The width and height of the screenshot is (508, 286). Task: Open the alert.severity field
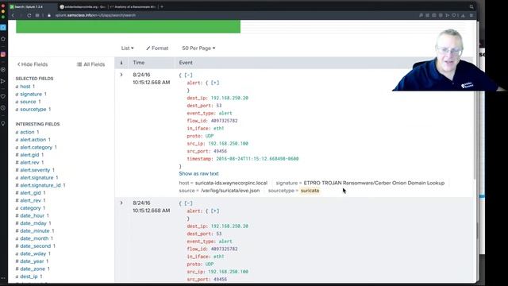[x=35, y=170]
